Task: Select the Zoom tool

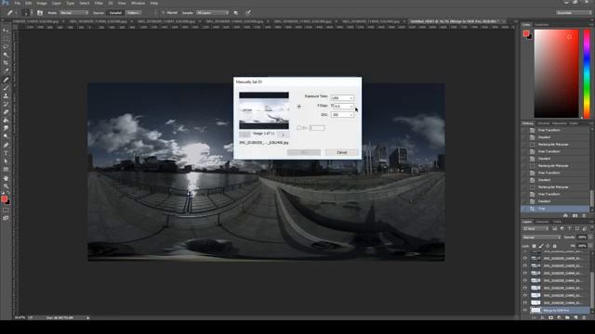Action: [x=6, y=186]
